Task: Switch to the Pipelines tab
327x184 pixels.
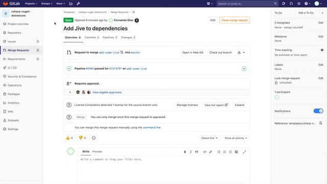Action: click(110, 37)
